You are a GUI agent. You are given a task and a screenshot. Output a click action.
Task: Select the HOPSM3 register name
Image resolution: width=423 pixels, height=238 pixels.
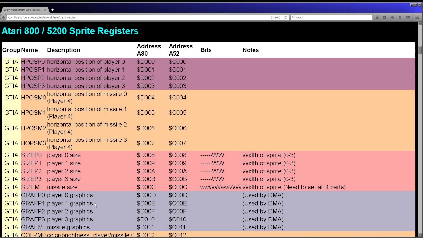tap(33, 143)
